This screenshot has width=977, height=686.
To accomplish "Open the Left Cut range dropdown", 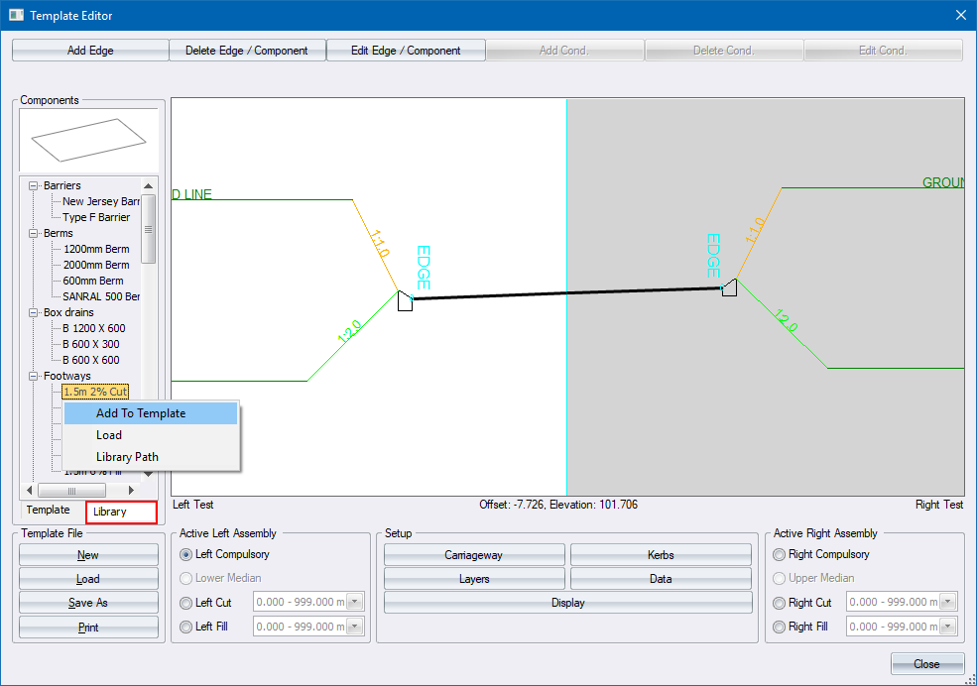I will pos(356,603).
